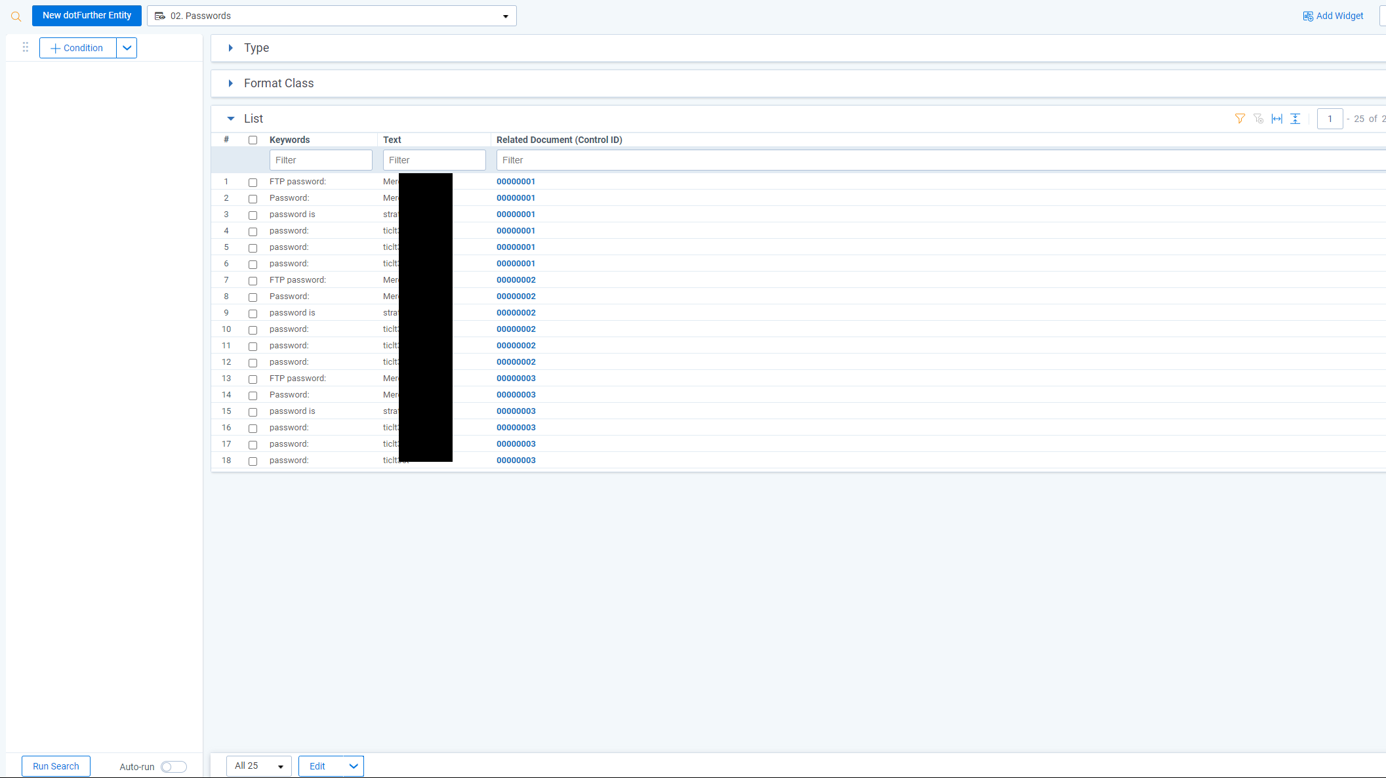Image resolution: width=1386 pixels, height=778 pixels.
Task: Open document 00000002 in row 7
Action: pyautogui.click(x=516, y=280)
